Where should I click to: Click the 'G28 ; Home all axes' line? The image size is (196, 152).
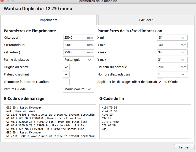(21, 111)
